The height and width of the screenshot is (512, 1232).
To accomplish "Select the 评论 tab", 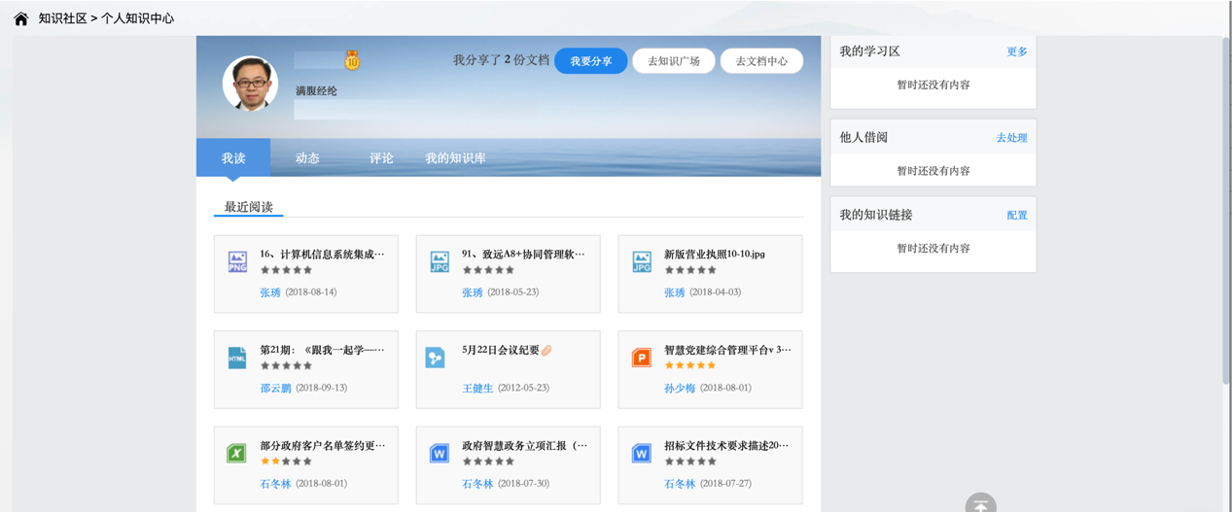I will pos(381,158).
